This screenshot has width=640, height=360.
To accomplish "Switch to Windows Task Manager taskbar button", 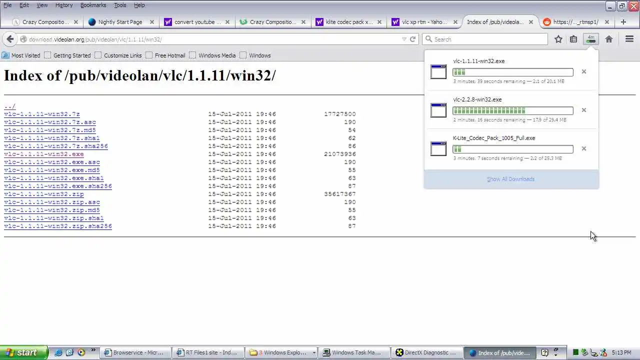I will [x=354, y=352].
